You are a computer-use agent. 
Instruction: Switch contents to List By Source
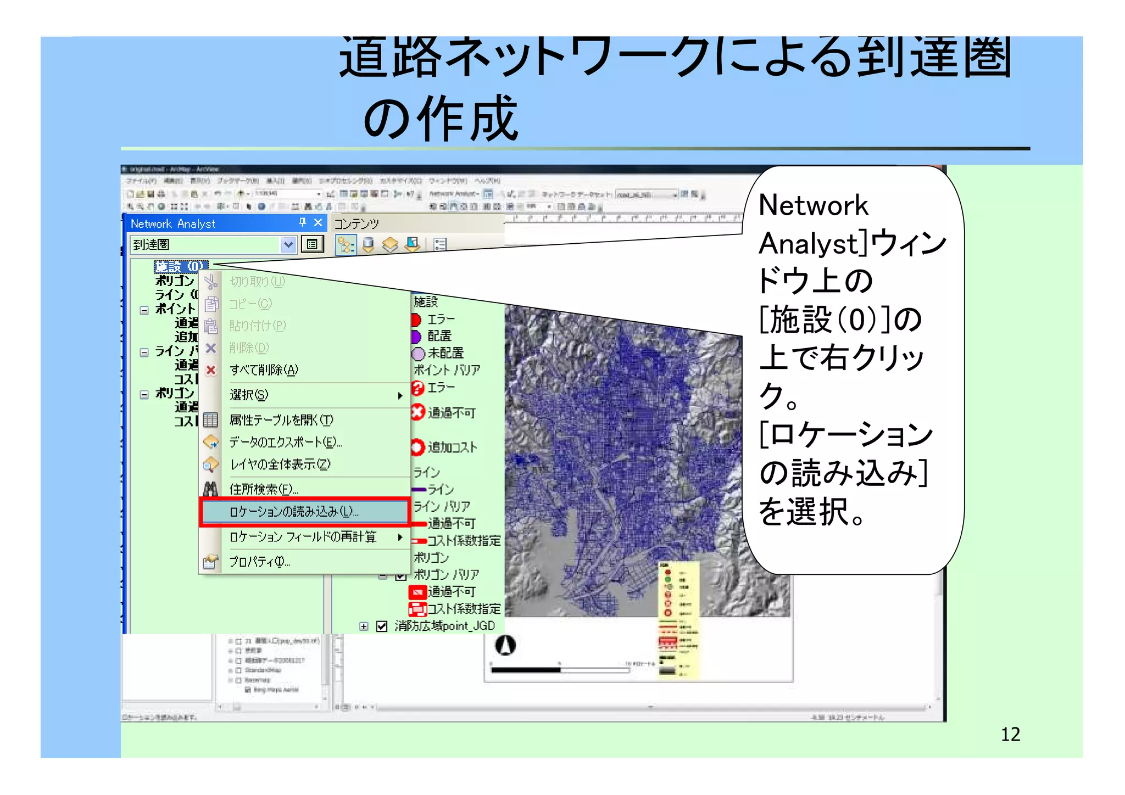[x=368, y=245]
